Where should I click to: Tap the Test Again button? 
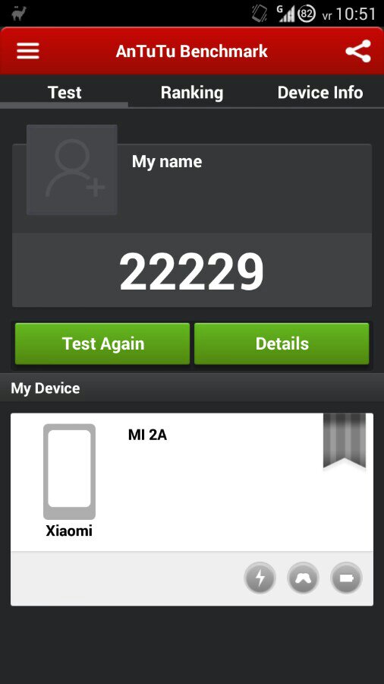pyautogui.click(x=102, y=344)
